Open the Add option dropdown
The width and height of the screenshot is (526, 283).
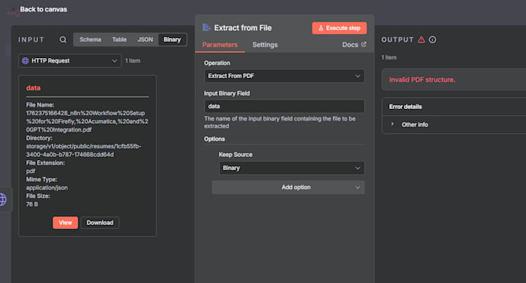coord(289,187)
